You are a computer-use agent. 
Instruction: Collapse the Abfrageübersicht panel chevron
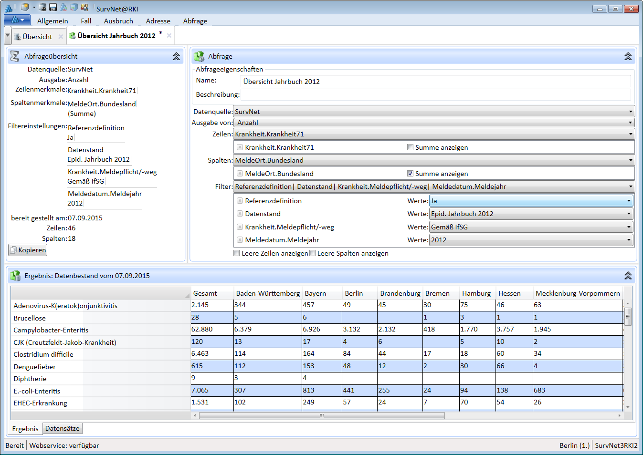pyautogui.click(x=176, y=56)
